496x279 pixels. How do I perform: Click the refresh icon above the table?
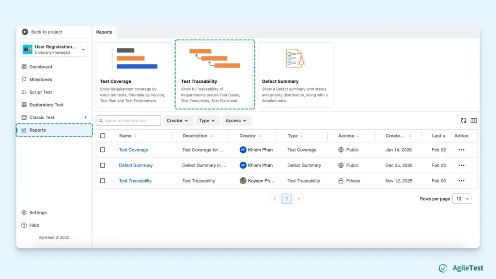point(464,121)
